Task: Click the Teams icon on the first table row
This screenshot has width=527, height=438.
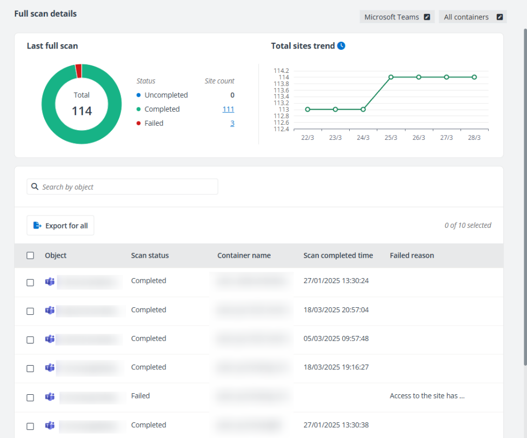Action: [x=49, y=280]
